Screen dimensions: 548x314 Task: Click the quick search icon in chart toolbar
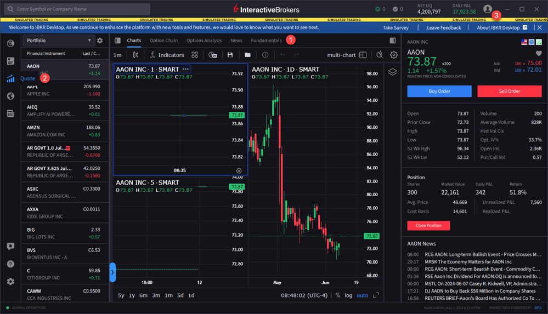click(x=380, y=55)
